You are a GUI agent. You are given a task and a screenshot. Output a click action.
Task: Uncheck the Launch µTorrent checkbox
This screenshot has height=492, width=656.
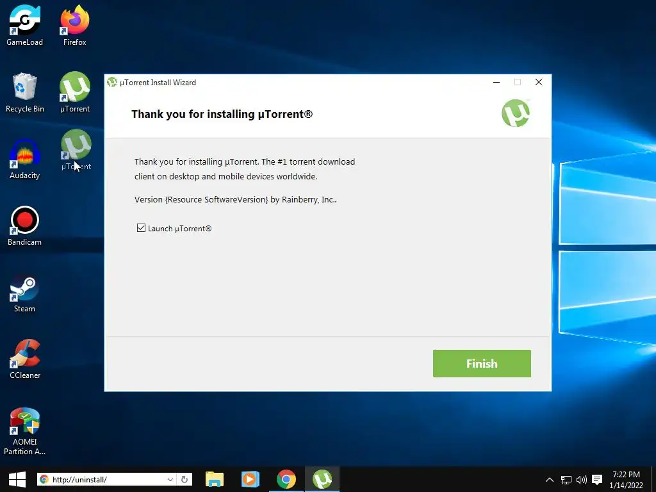pyautogui.click(x=141, y=228)
